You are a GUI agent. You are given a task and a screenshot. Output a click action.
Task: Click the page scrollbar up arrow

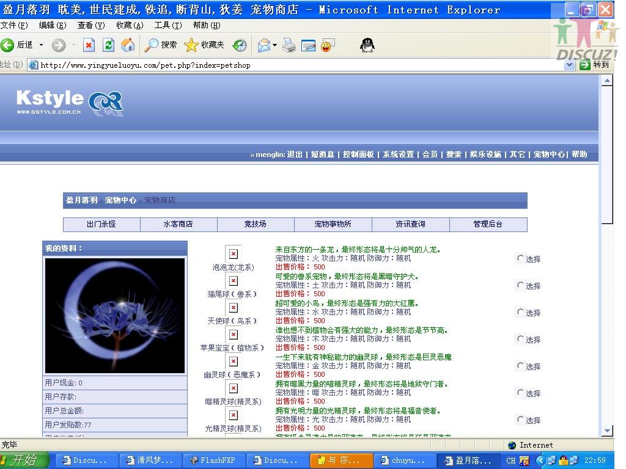tap(607, 81)
